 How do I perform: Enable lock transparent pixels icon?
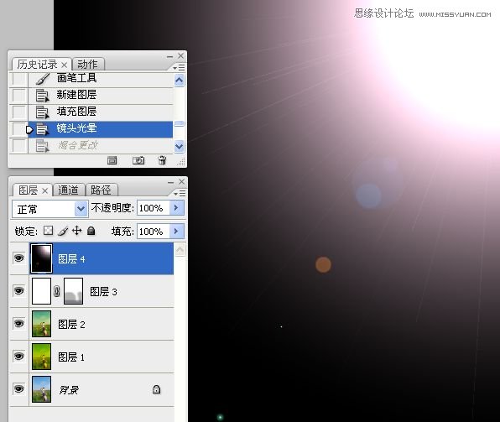48,231
